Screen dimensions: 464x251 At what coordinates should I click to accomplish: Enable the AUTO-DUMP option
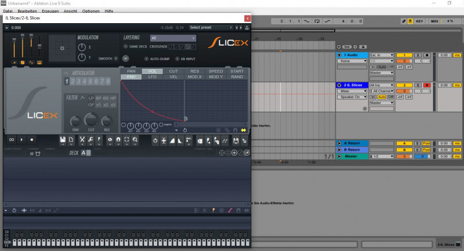146,58
